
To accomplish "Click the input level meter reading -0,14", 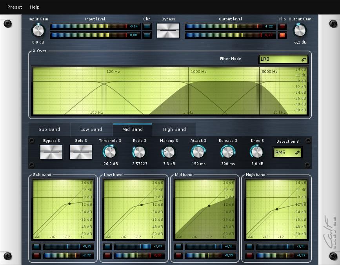I will point(95,26).
